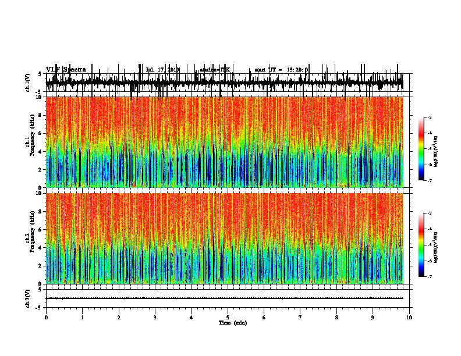The height and width of the screenshot is (356, 461).
Task: Click the '4' kHz tick on ch.2 spectrogram
Action: (x=41, y=248)
